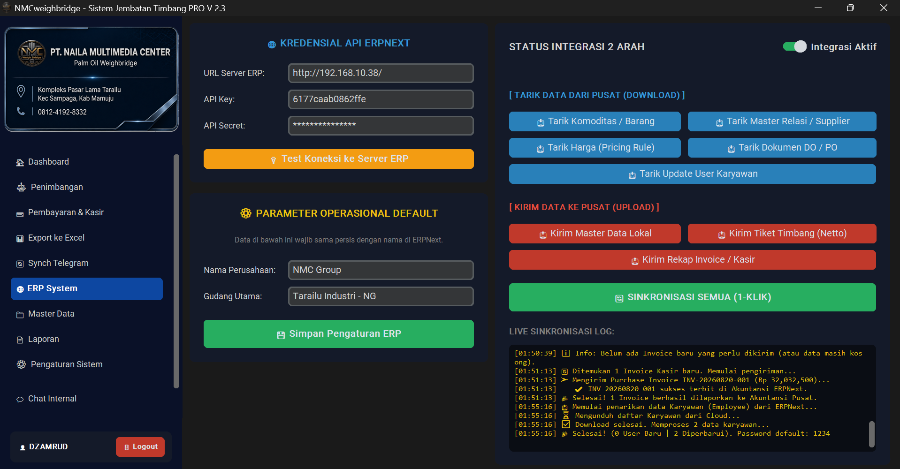This screenshot has height=469, width=900.
Task: Click Tarik Dokumen DO / PO button
Action: (782, 148)
